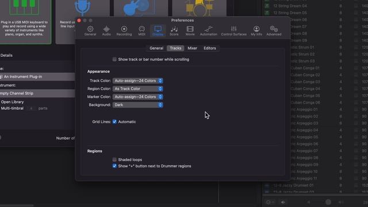Select the guitar track type icon
Image resolution: width=368 pixels, height=207 pixels.
pos(139,8)
